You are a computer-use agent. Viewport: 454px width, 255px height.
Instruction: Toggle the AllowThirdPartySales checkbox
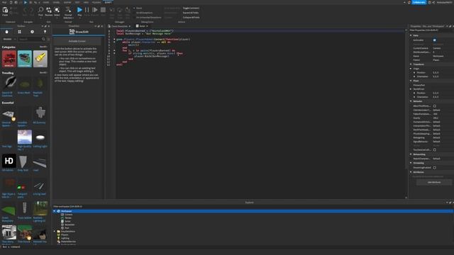[x=435, y=106]
